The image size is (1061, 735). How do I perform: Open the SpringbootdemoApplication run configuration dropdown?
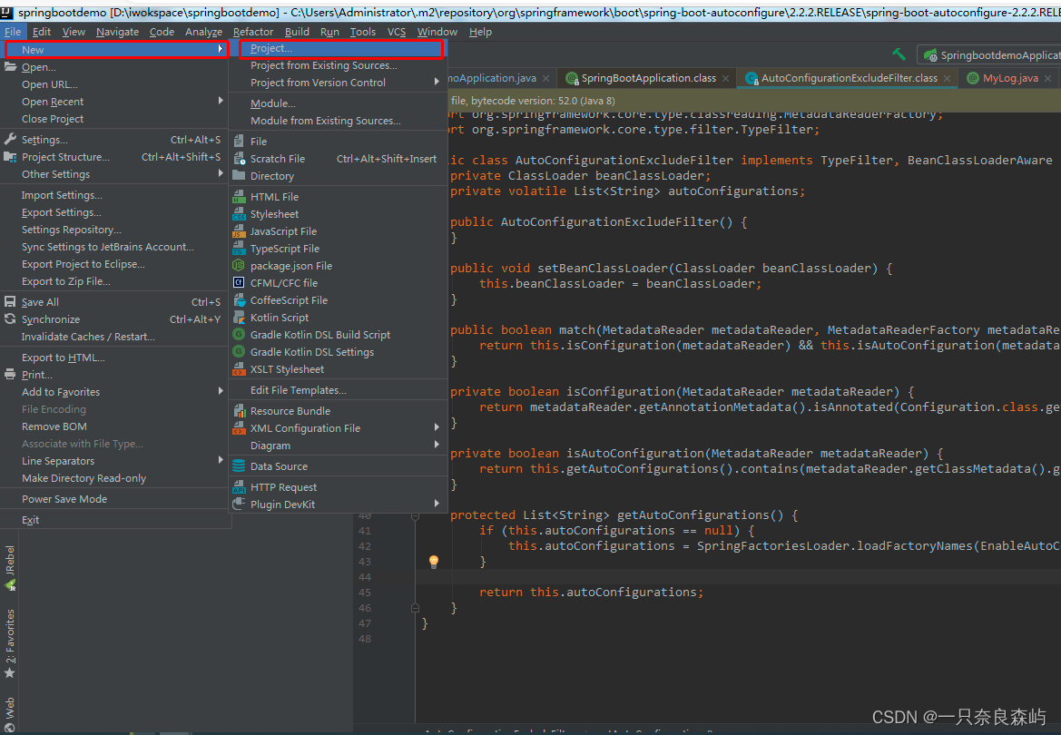pyautogui.click(x=989, y=55)
